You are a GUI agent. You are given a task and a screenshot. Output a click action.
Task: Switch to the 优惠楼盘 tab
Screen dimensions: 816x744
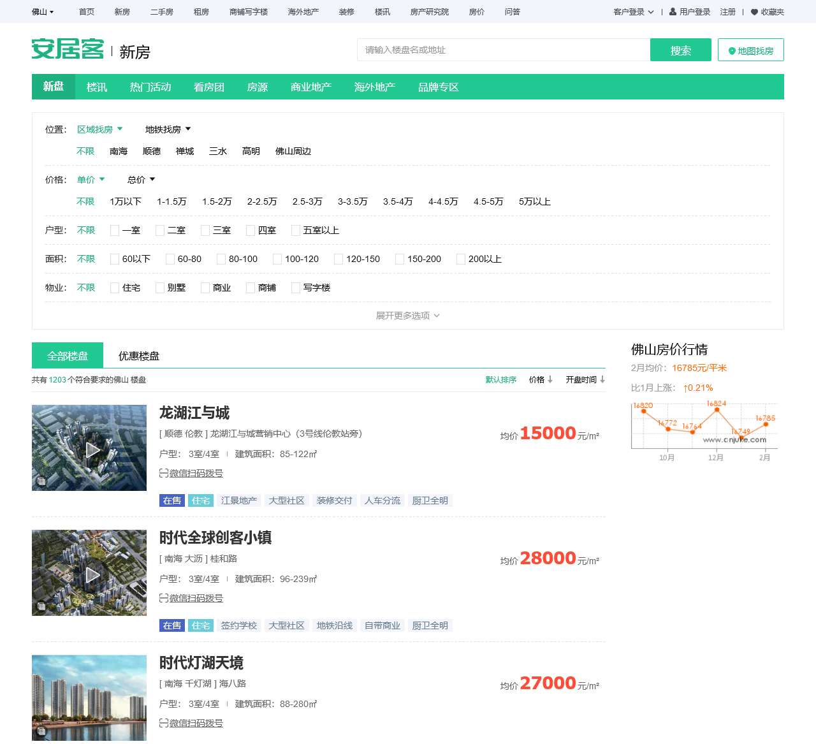139,356
